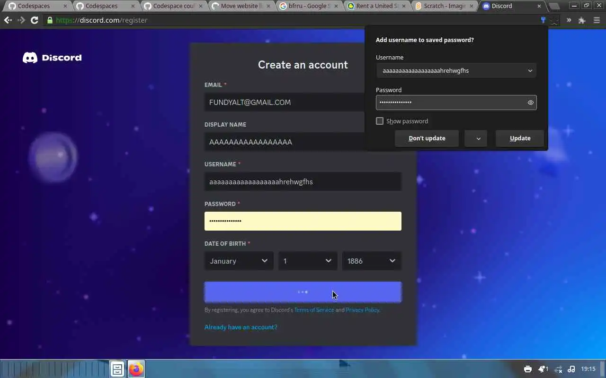The image size is (606, 378).
Task: Click the browser Back arrow
Action: click(8, 20)
